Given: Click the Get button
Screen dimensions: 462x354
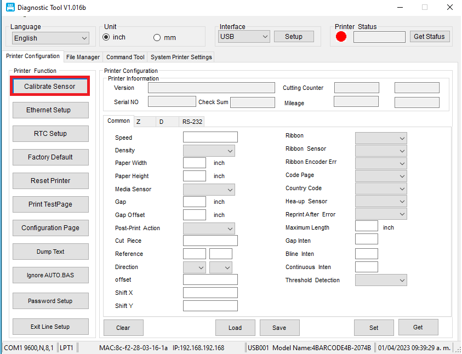Looking at the screenshot, I should tap(418, 327).
